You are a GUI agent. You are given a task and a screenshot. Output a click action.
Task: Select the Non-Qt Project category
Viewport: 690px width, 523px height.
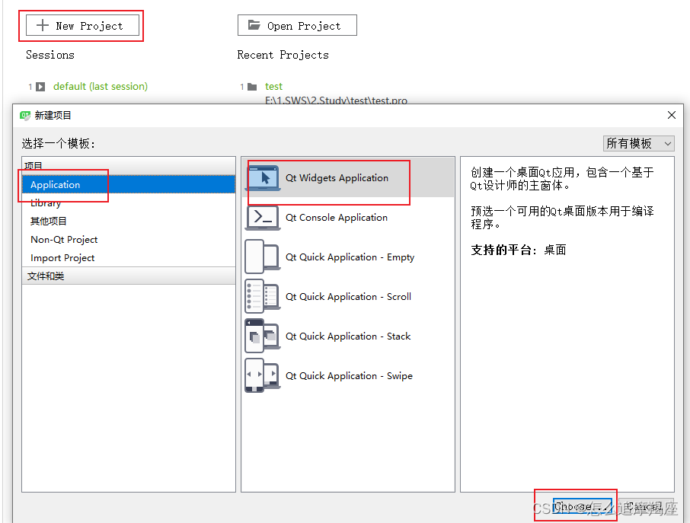[63, 239]
